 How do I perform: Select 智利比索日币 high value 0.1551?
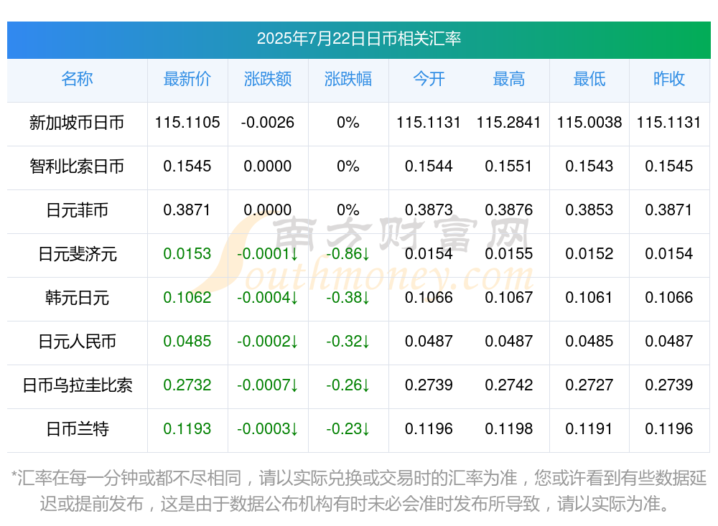(x=509, y=166)
